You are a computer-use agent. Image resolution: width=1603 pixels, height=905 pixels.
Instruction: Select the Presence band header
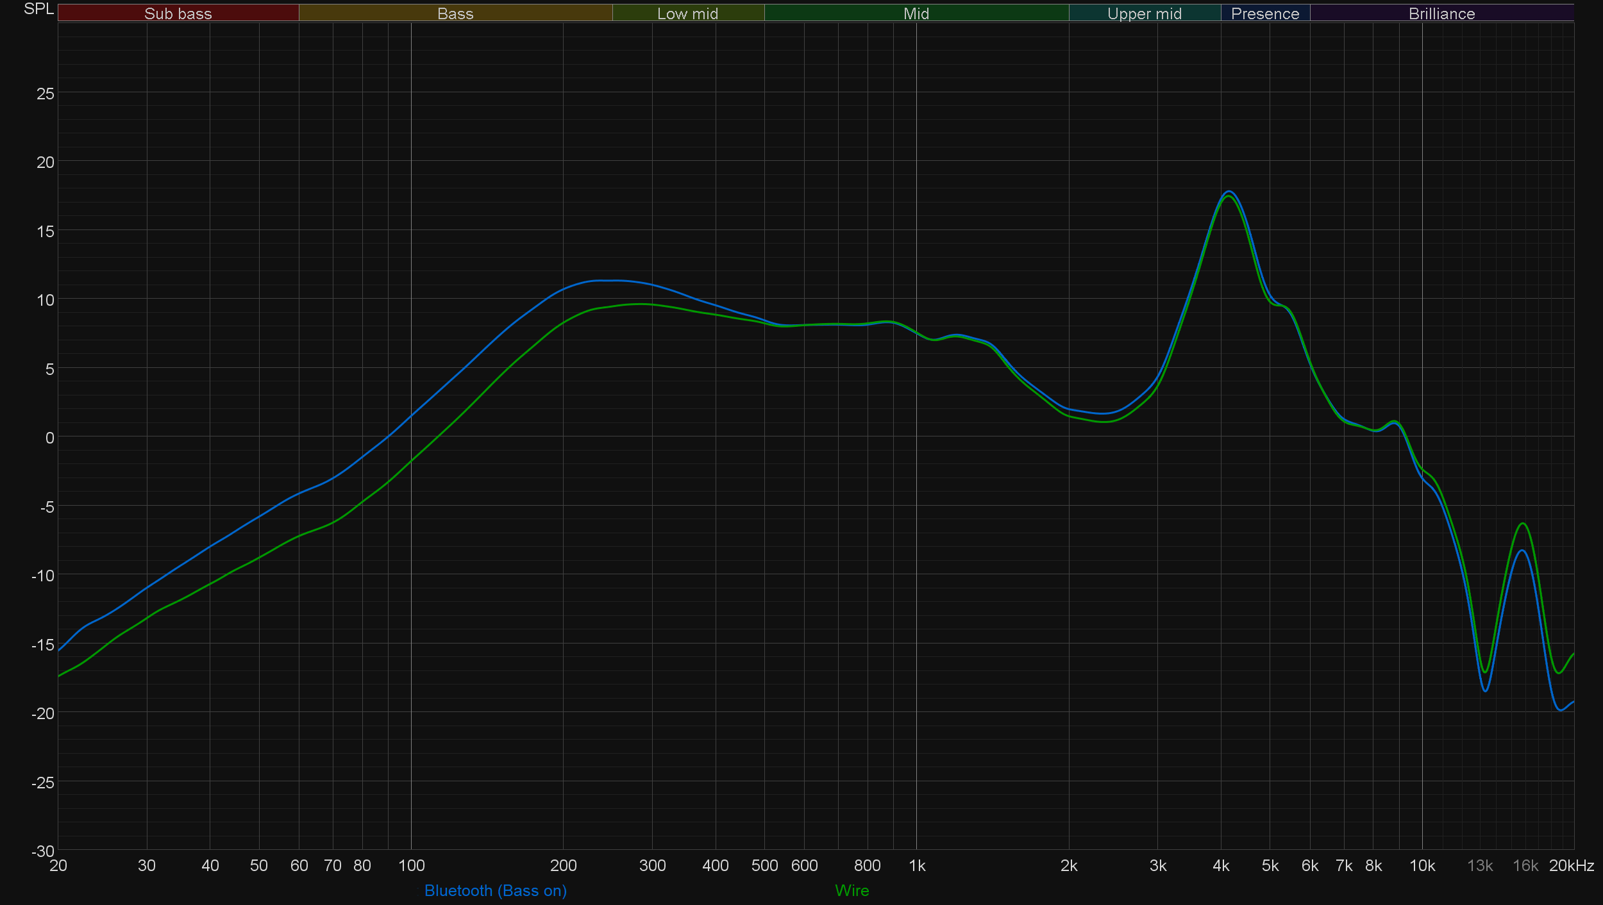click(1264, 13)
